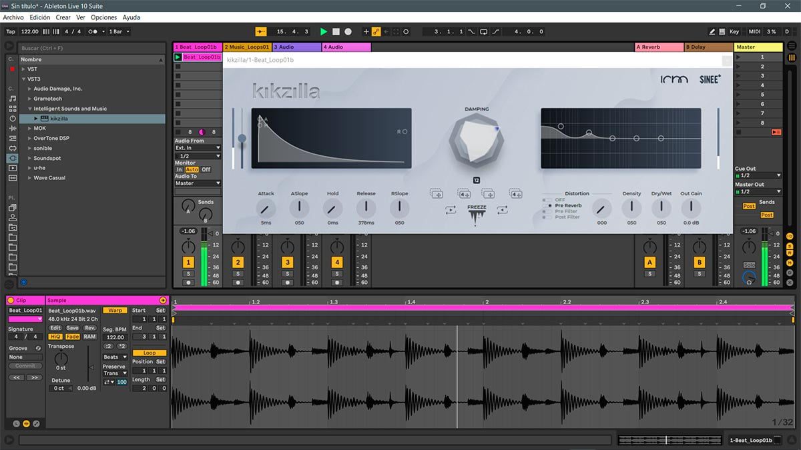
Task: Open the Edición menu
Action: 39,17
